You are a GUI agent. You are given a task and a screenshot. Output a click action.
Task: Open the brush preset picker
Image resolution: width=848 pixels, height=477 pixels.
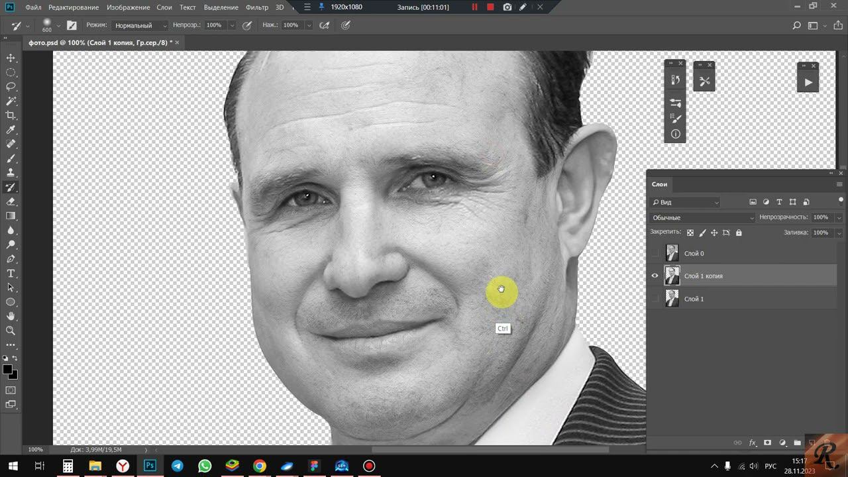point(50,25)
